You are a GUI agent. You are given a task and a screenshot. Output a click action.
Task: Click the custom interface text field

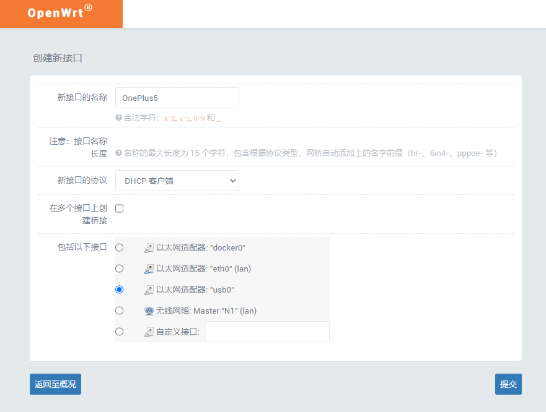pyautogui.click(x=268, y=332)
